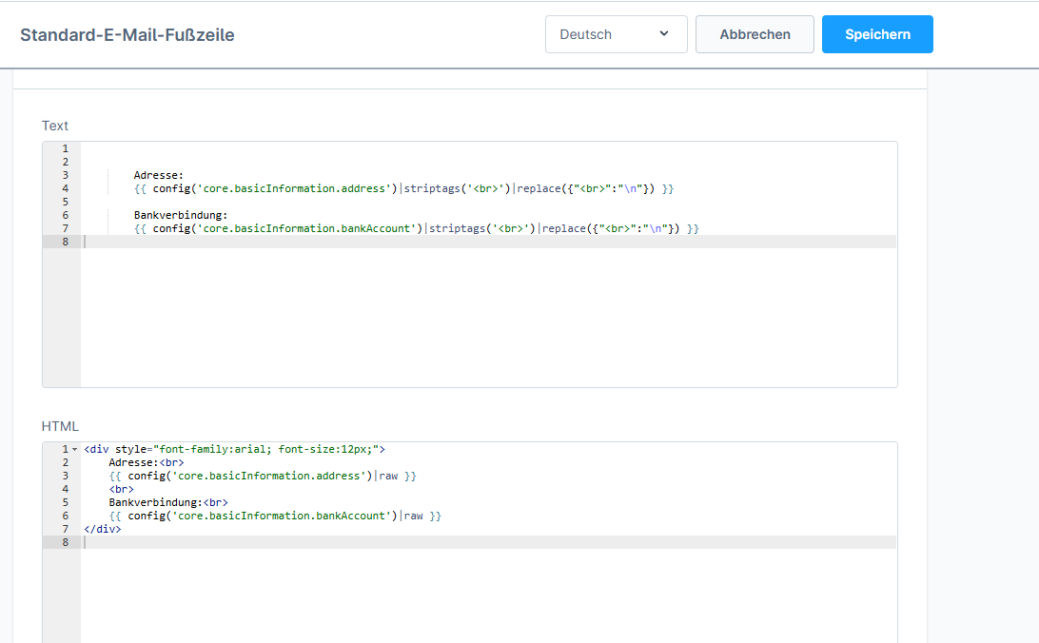Open the Deutsch language dropdown
Screen dimensions: 1039x643
(616, 34)
